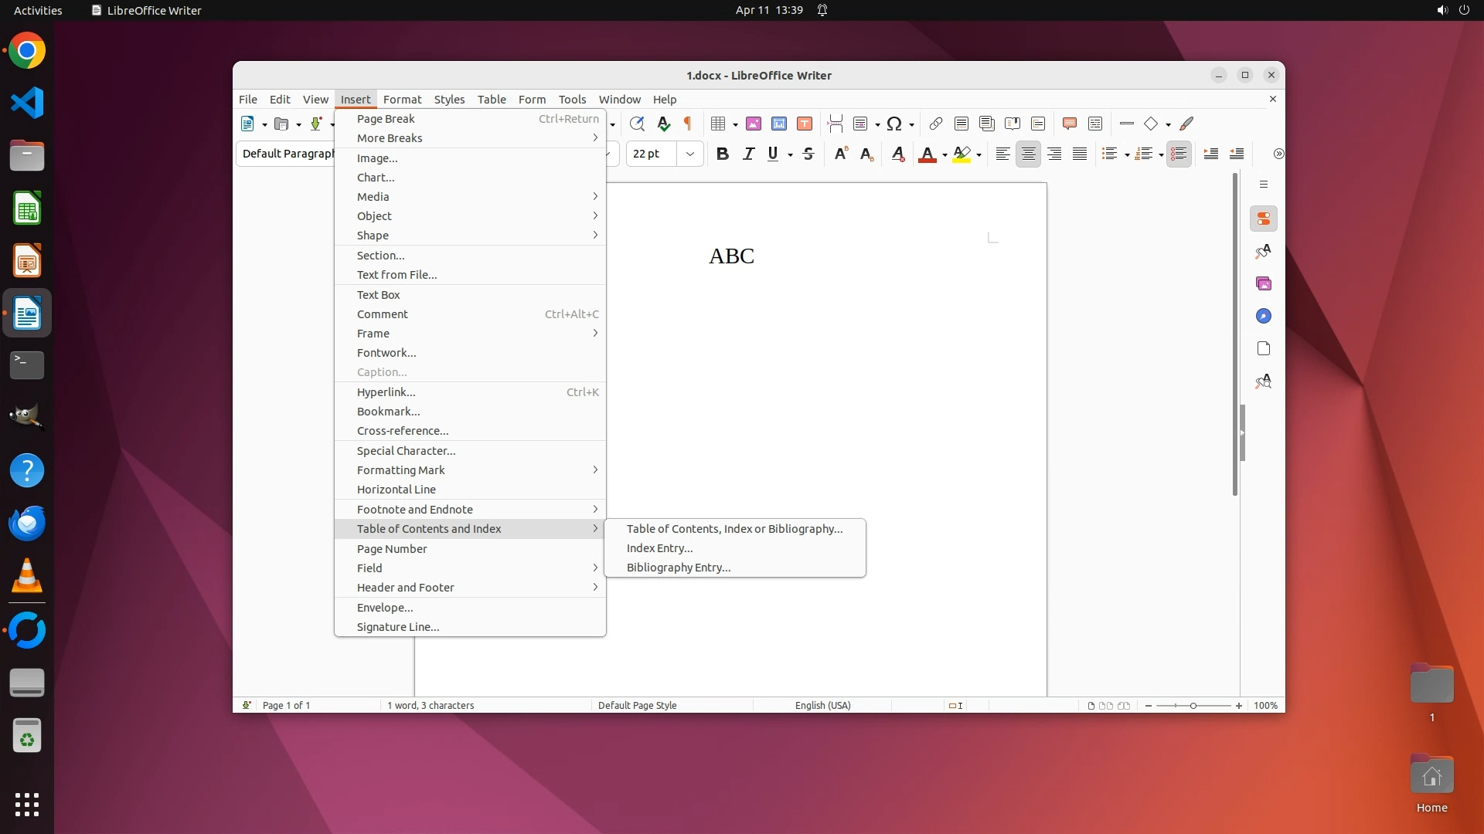Toggle Italic formatting button
The image size is (1484, 834).
pyautogui.click(x=748, y=154)
